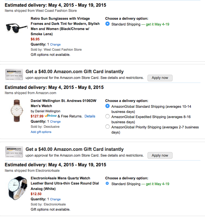Select Standard Shipping for the sunglasses

pyautogui.click(x=107, y=24)
